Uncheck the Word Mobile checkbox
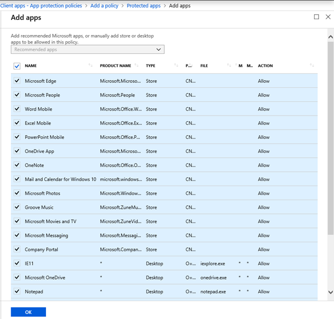Image resolution: width=334 pixels, height=319 pixels. tap(17, 109)
